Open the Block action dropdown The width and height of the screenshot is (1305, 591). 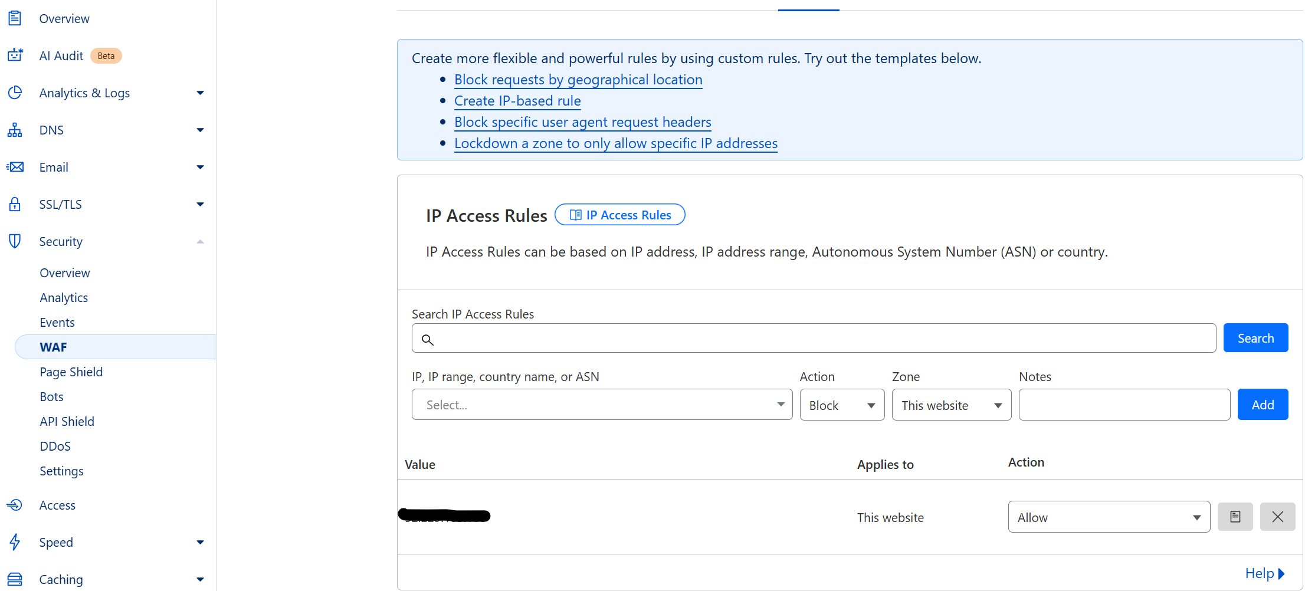842,405
